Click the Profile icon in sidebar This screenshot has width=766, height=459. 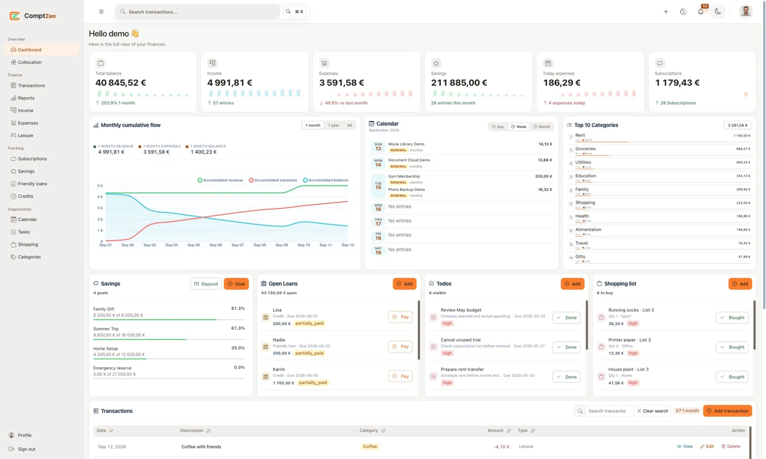pos(11,435)
